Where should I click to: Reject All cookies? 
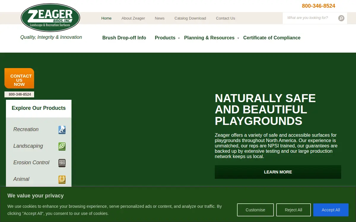[293, 210]
